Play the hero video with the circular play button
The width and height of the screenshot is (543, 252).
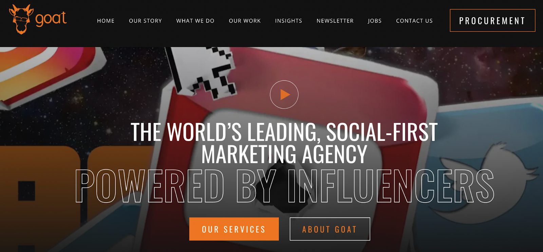tap(284, 94)
